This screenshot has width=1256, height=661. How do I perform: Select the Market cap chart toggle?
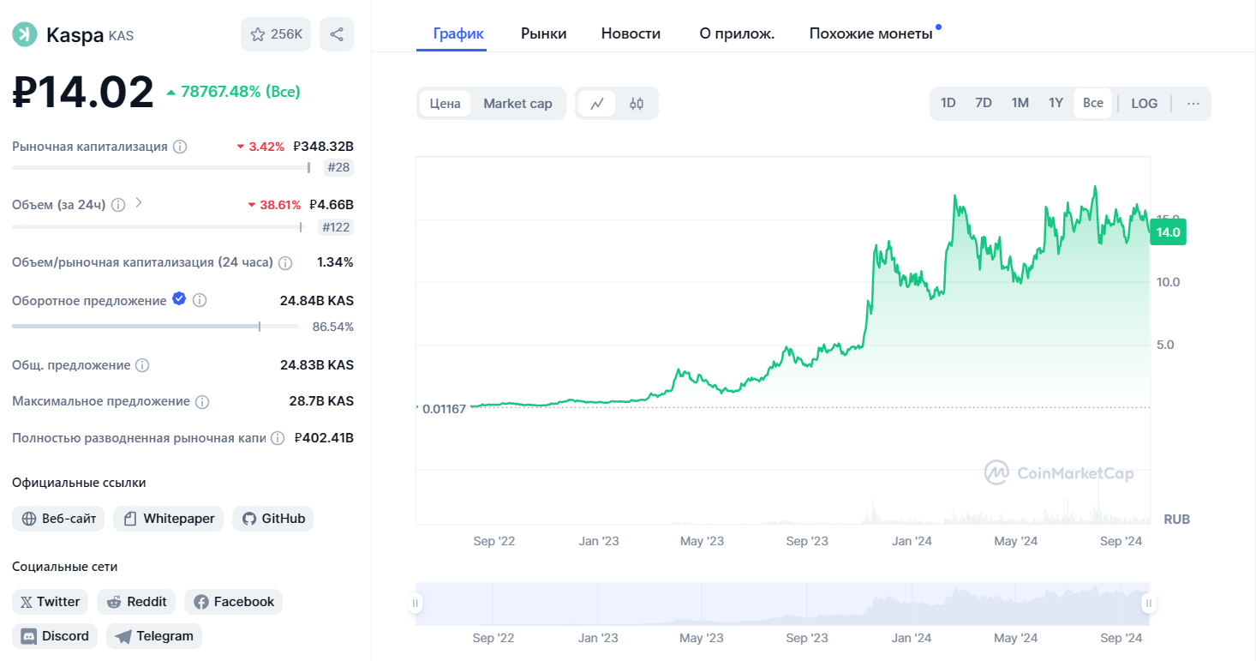pos(517,104)
